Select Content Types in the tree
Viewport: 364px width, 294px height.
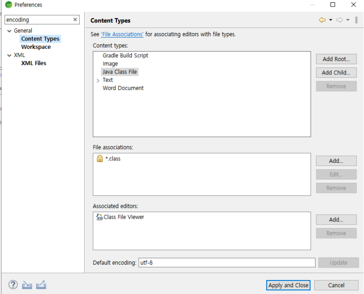tap(40, 39)
